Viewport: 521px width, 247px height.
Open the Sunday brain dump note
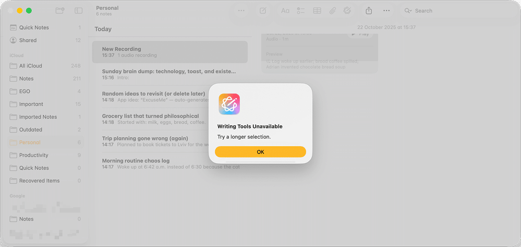pos(170,74)
